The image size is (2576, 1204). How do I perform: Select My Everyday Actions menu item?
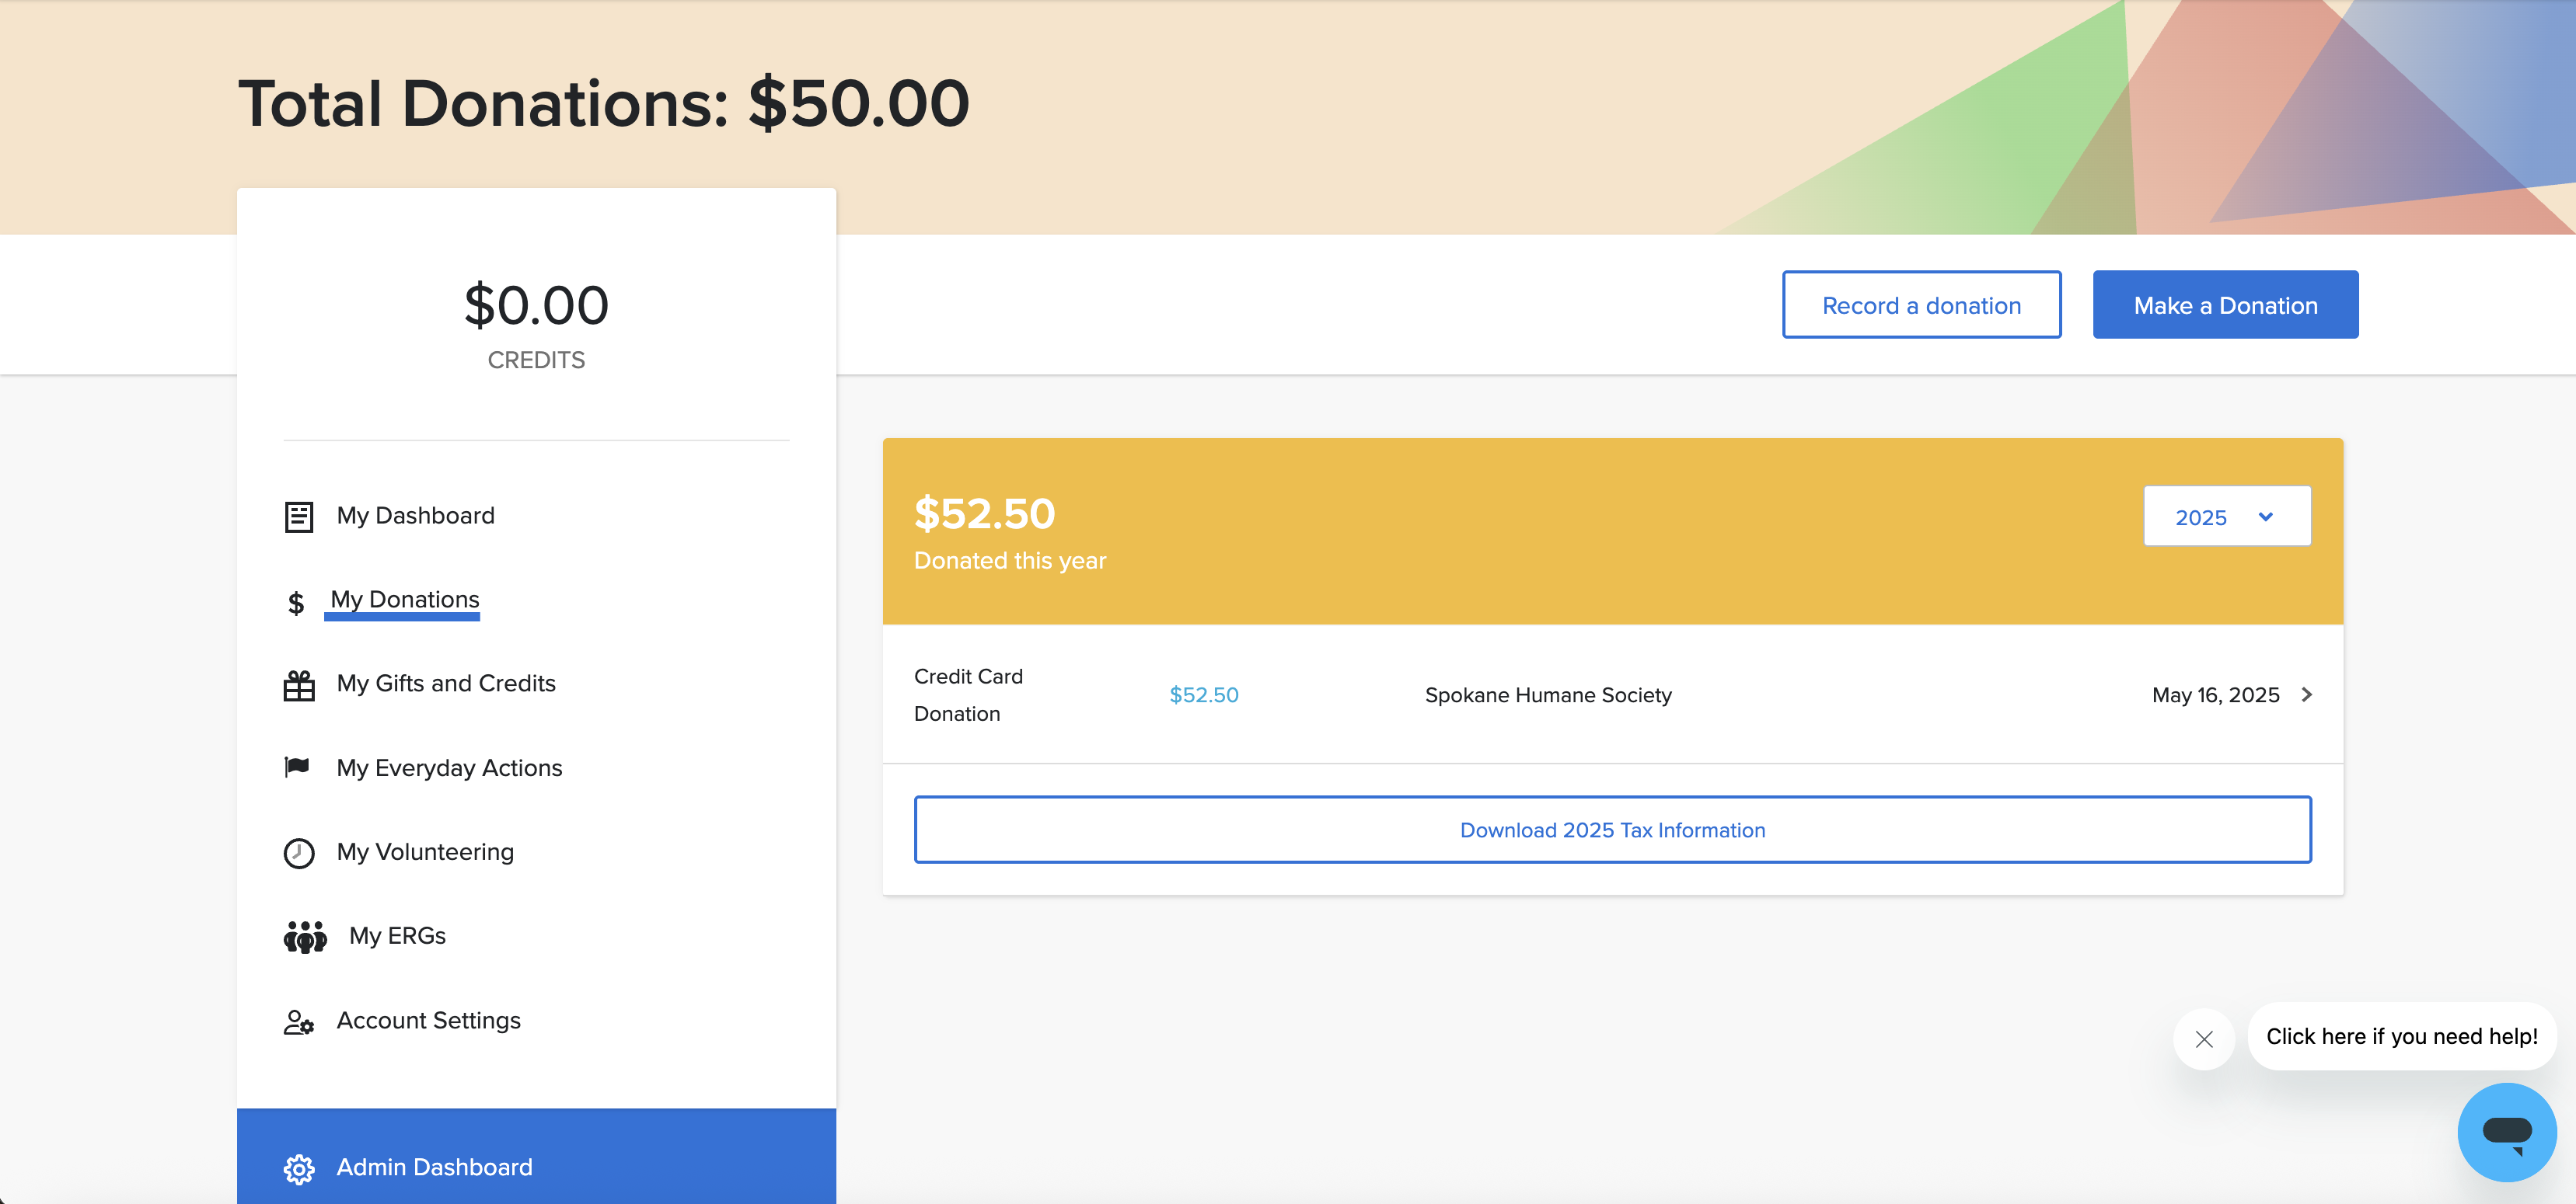point(449,767)
